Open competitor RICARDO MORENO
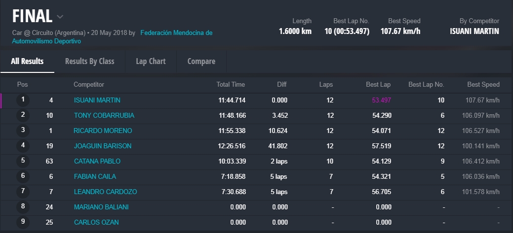 point(103,131)
